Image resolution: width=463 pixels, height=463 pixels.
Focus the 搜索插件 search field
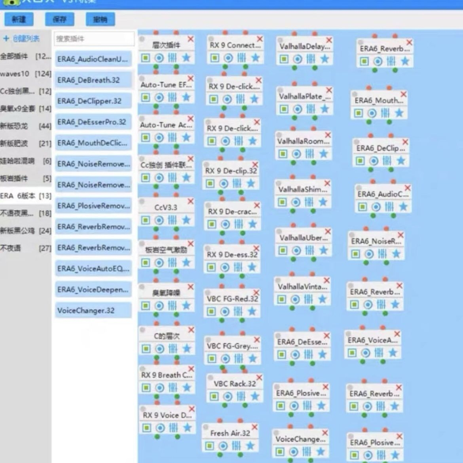tap(94, 39)
